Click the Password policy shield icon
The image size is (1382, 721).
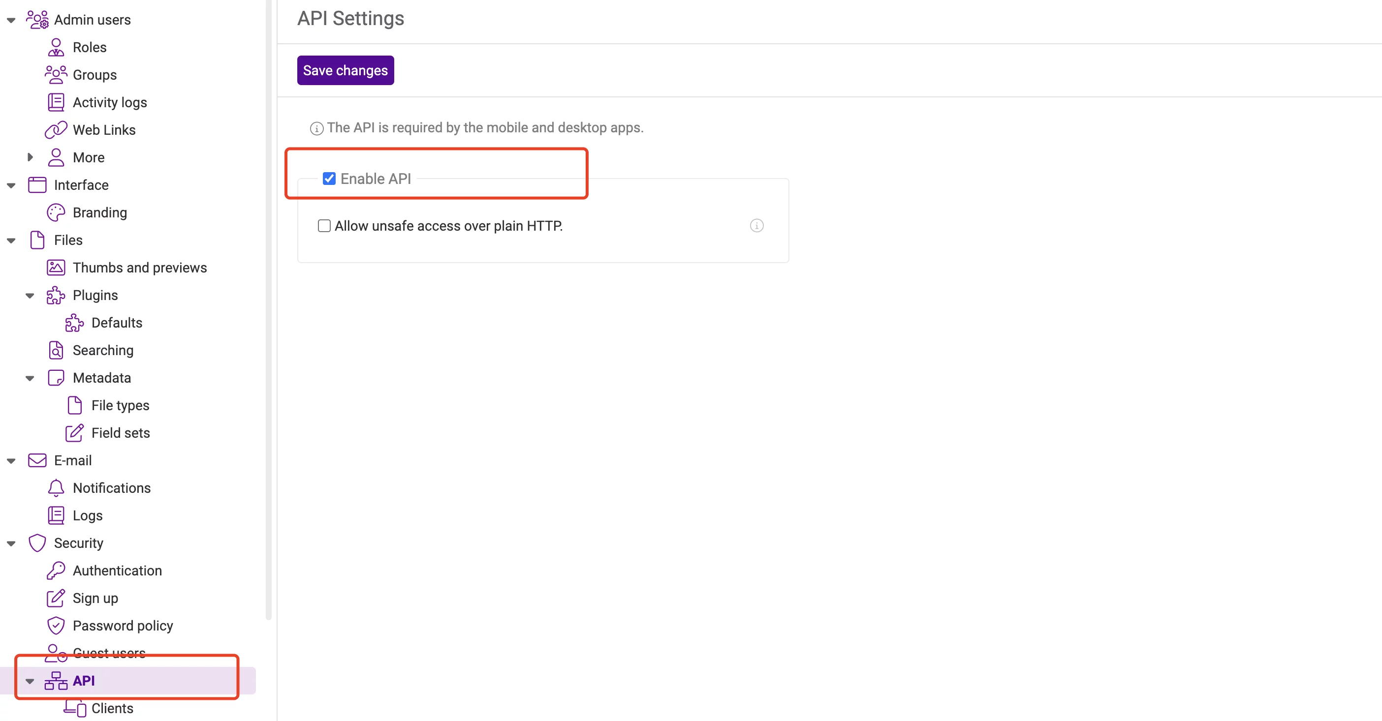pyautogui.click(x=56, y=626)
